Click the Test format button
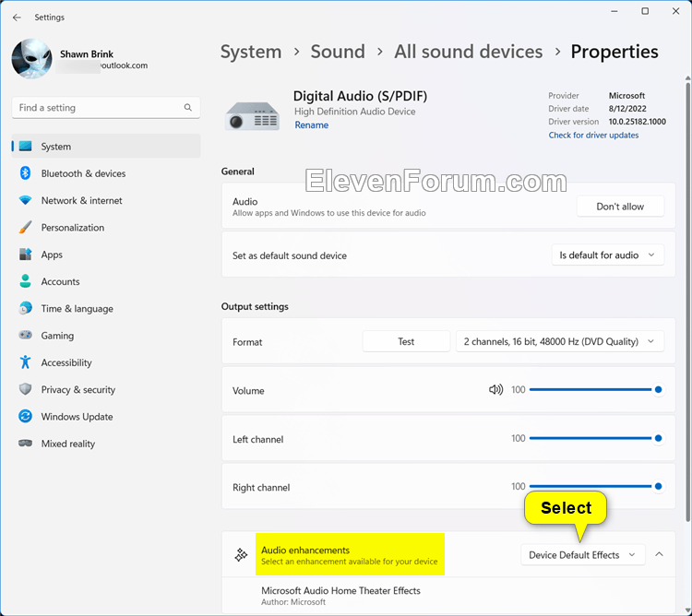Screen dimensions: 692x616 click(x=406, y=341)
